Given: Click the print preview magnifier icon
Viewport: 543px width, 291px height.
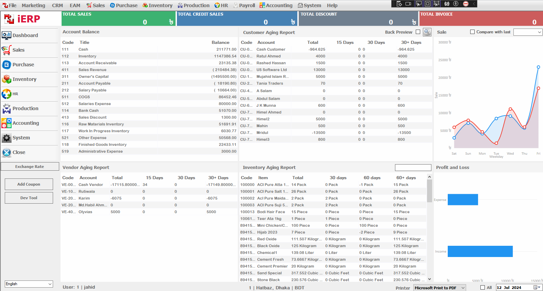Looking at the screenshot, I should (x=427, y=32).
